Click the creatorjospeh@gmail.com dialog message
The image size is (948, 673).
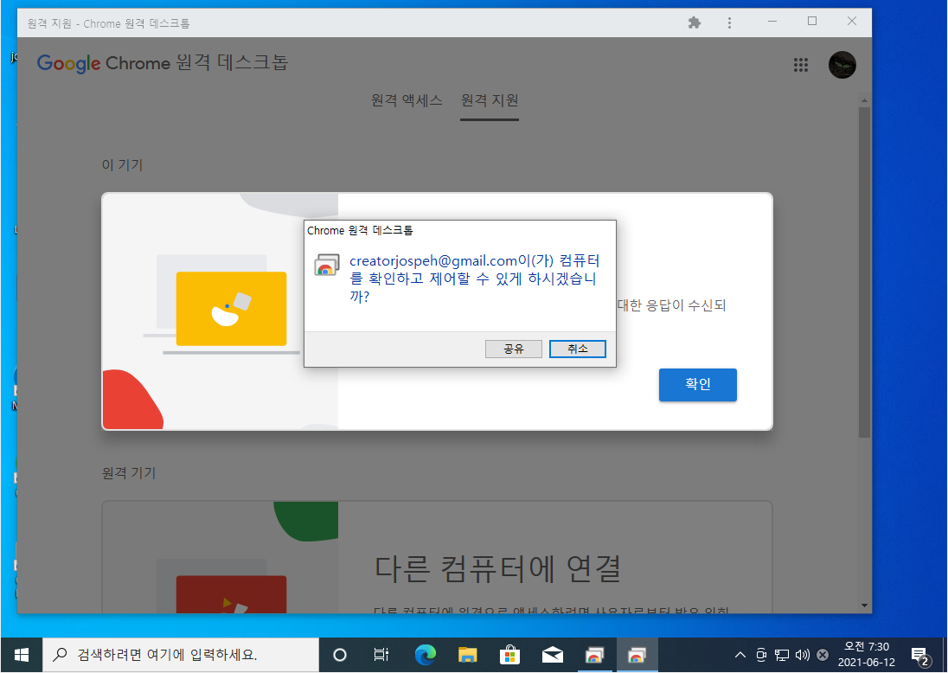[475, 279]
